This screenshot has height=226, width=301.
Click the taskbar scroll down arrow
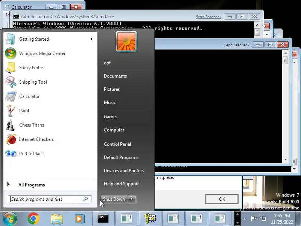coord(237,223)
